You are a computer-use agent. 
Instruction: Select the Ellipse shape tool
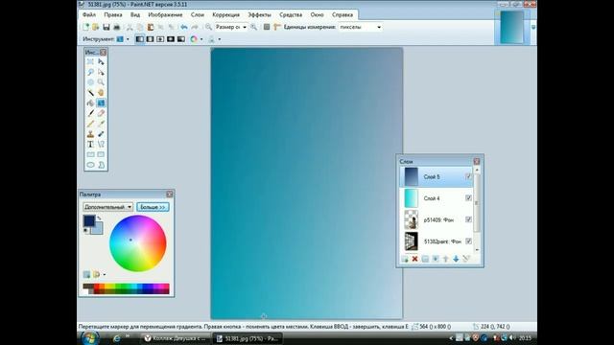(90, 165)
